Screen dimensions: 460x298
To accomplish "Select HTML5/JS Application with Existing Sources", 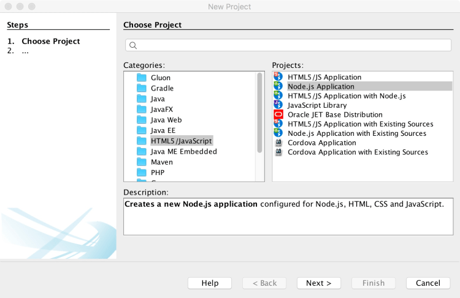I will [360, 124].
